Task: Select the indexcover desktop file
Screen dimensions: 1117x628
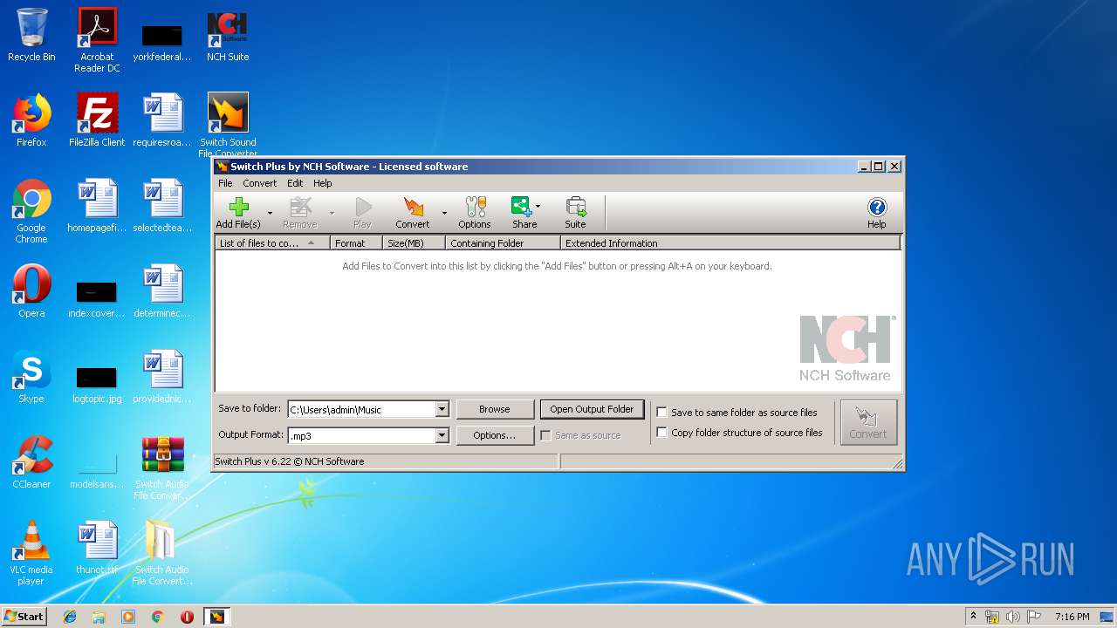Action: coord(97,298)
